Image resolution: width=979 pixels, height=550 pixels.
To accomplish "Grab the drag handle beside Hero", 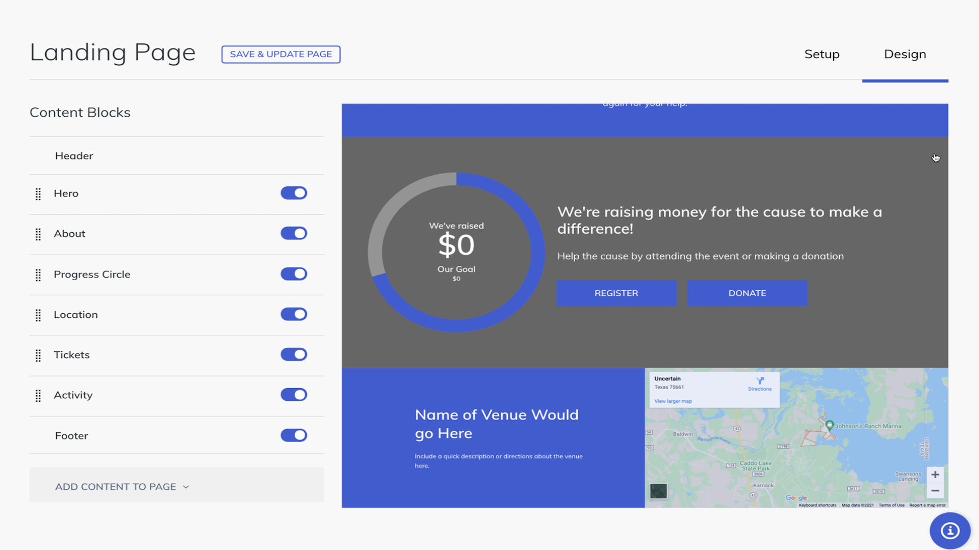I will tap(38, 194).
